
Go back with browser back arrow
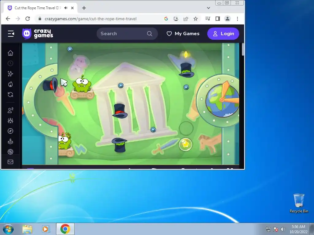coord(8,19)
